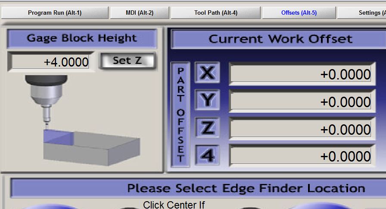Click the X axis part offset icon
Viewport: 386px width, 209px height.
click(207, 73)
